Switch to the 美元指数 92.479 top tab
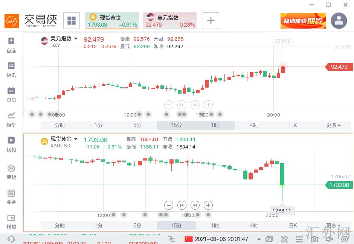The image size is (354, 244). tap(169, 21)
